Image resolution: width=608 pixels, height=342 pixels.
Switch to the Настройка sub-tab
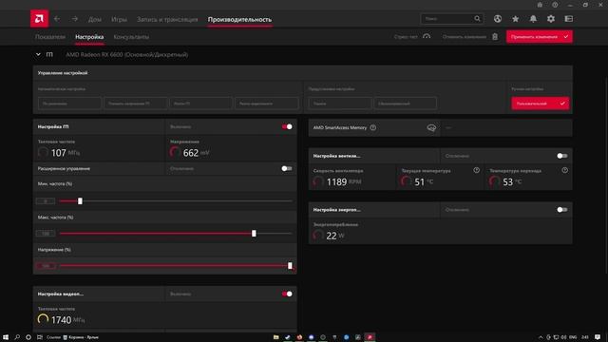89,37
